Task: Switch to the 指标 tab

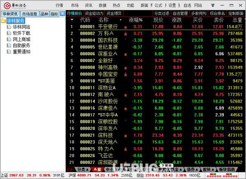Action: click(x=55, y=14)
